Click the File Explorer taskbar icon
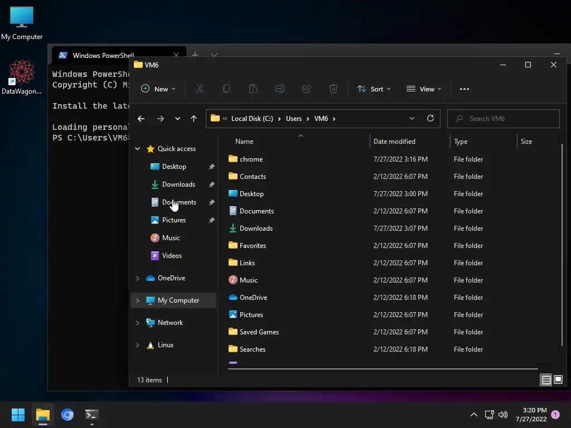 pyautogui.click(x=42, y=415)
